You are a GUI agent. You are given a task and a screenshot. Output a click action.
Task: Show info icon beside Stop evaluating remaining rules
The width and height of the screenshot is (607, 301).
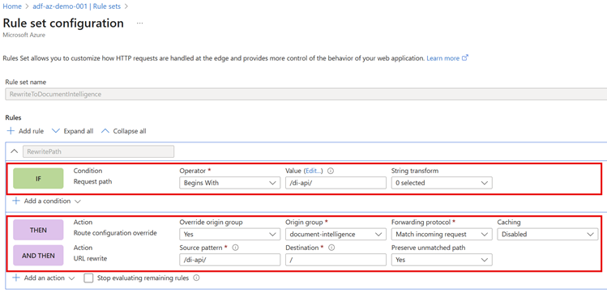click(196, 278)
